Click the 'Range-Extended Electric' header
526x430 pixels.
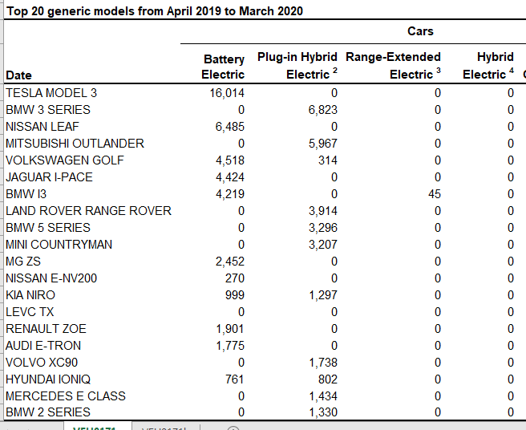(x=393, y=66)
